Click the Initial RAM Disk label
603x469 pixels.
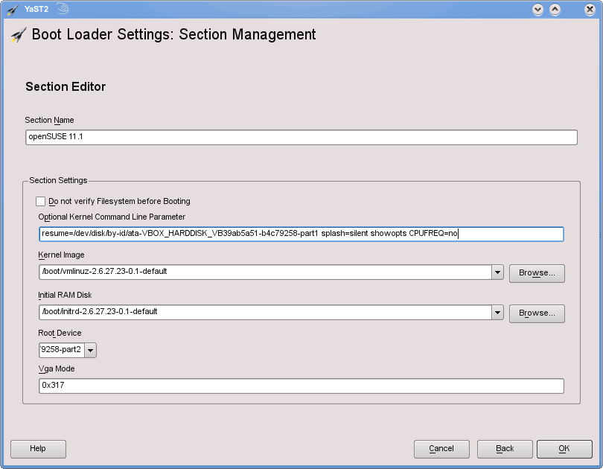pos(65,296)
